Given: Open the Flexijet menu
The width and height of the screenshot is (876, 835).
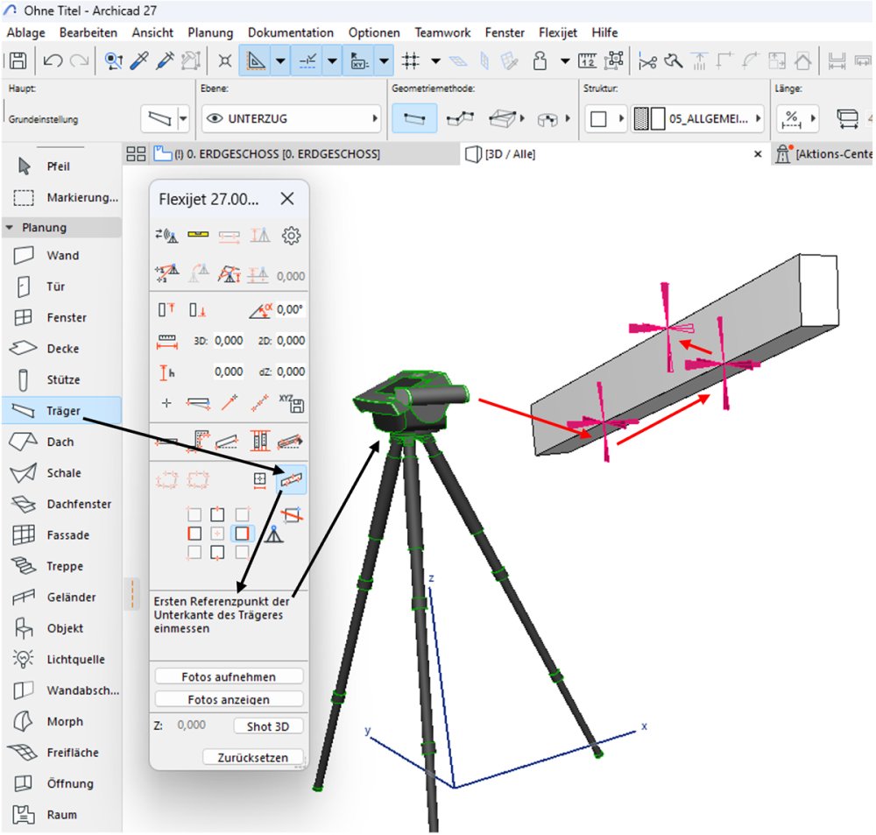Looking at the screenshot, I should [x=557, y=32].
